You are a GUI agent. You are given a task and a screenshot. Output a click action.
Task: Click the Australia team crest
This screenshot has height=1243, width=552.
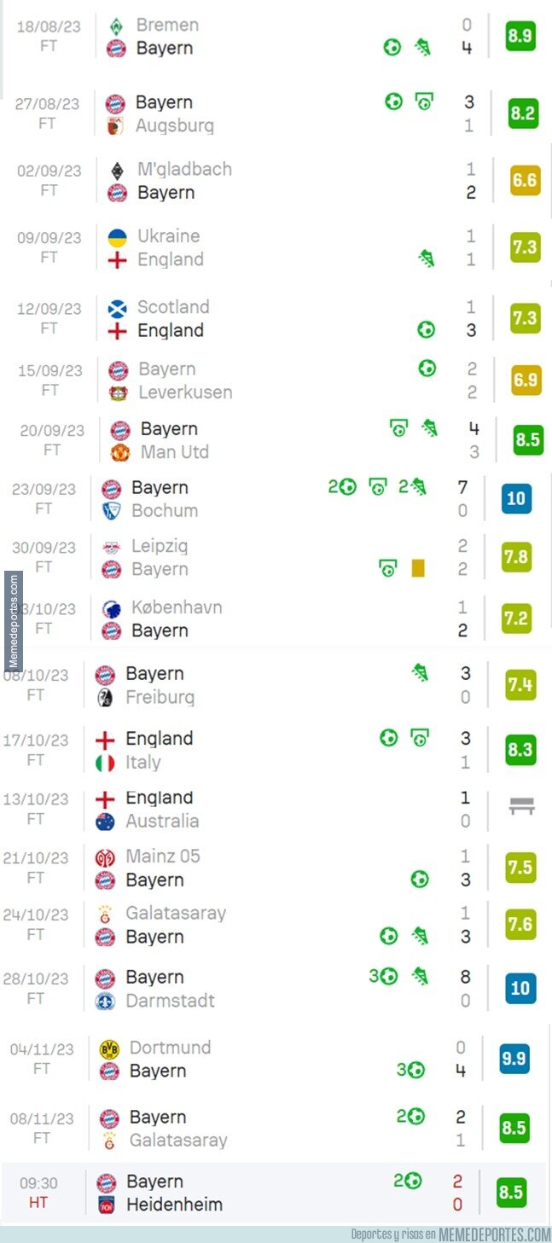pos(105,822)
